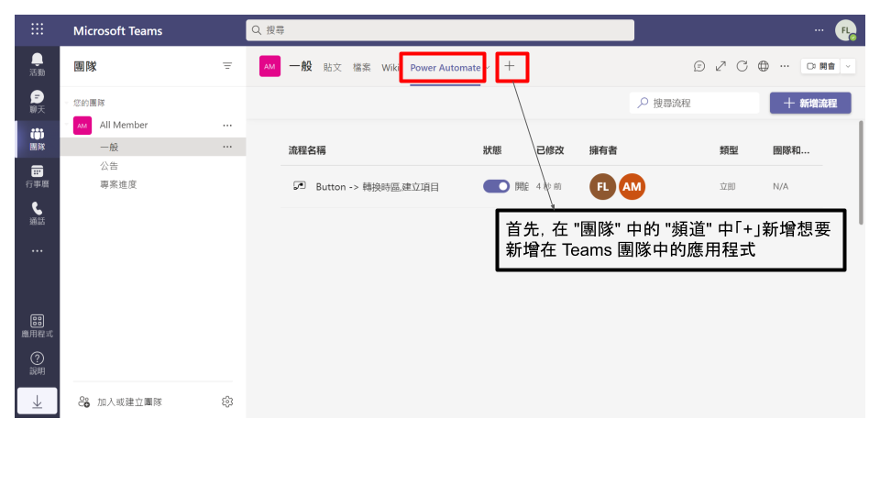This screenshot has width=880, height=495.
Task: Open the teams list filter icon
Action: (x=227, y=66)
